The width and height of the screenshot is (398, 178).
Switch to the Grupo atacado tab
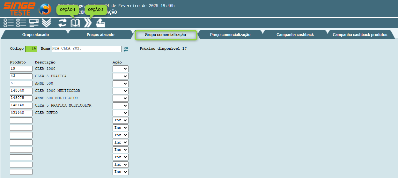pos(35,35)
